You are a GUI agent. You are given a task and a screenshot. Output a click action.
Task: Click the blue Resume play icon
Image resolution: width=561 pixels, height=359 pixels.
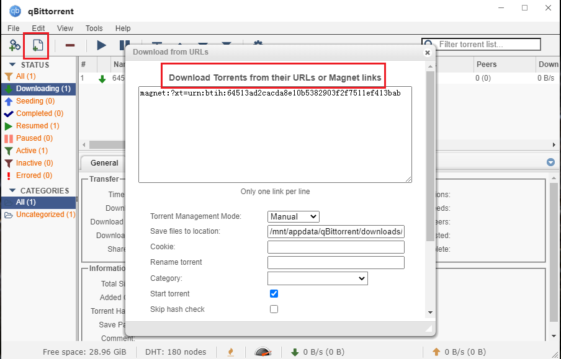click(102, 45)
